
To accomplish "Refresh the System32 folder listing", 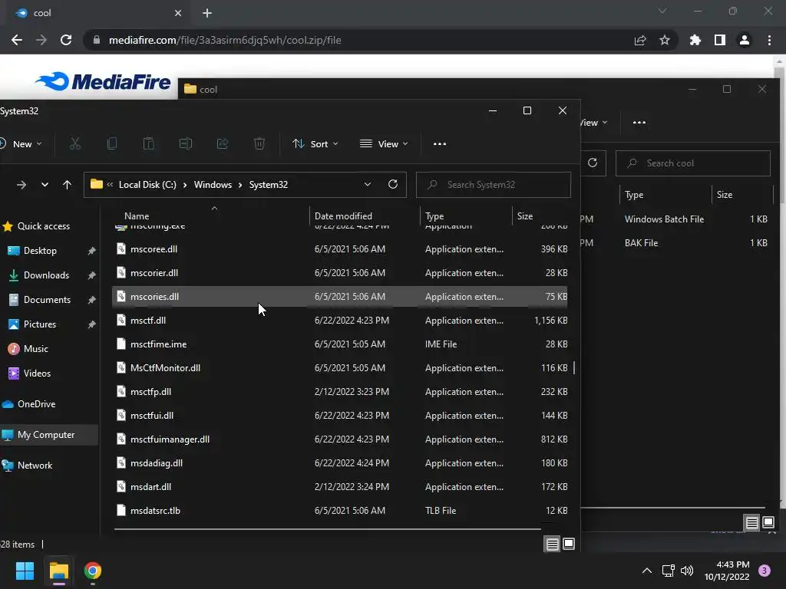I will pos(393,184).
